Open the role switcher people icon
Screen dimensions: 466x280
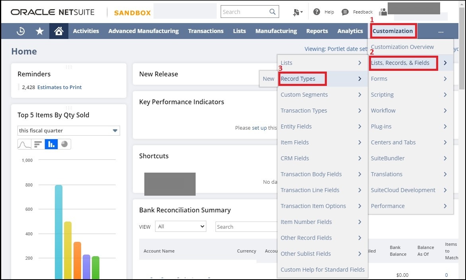[x=383, y=12]
